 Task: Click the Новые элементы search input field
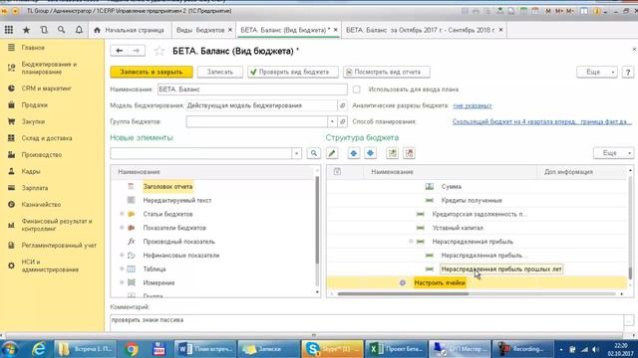point(201,153)
